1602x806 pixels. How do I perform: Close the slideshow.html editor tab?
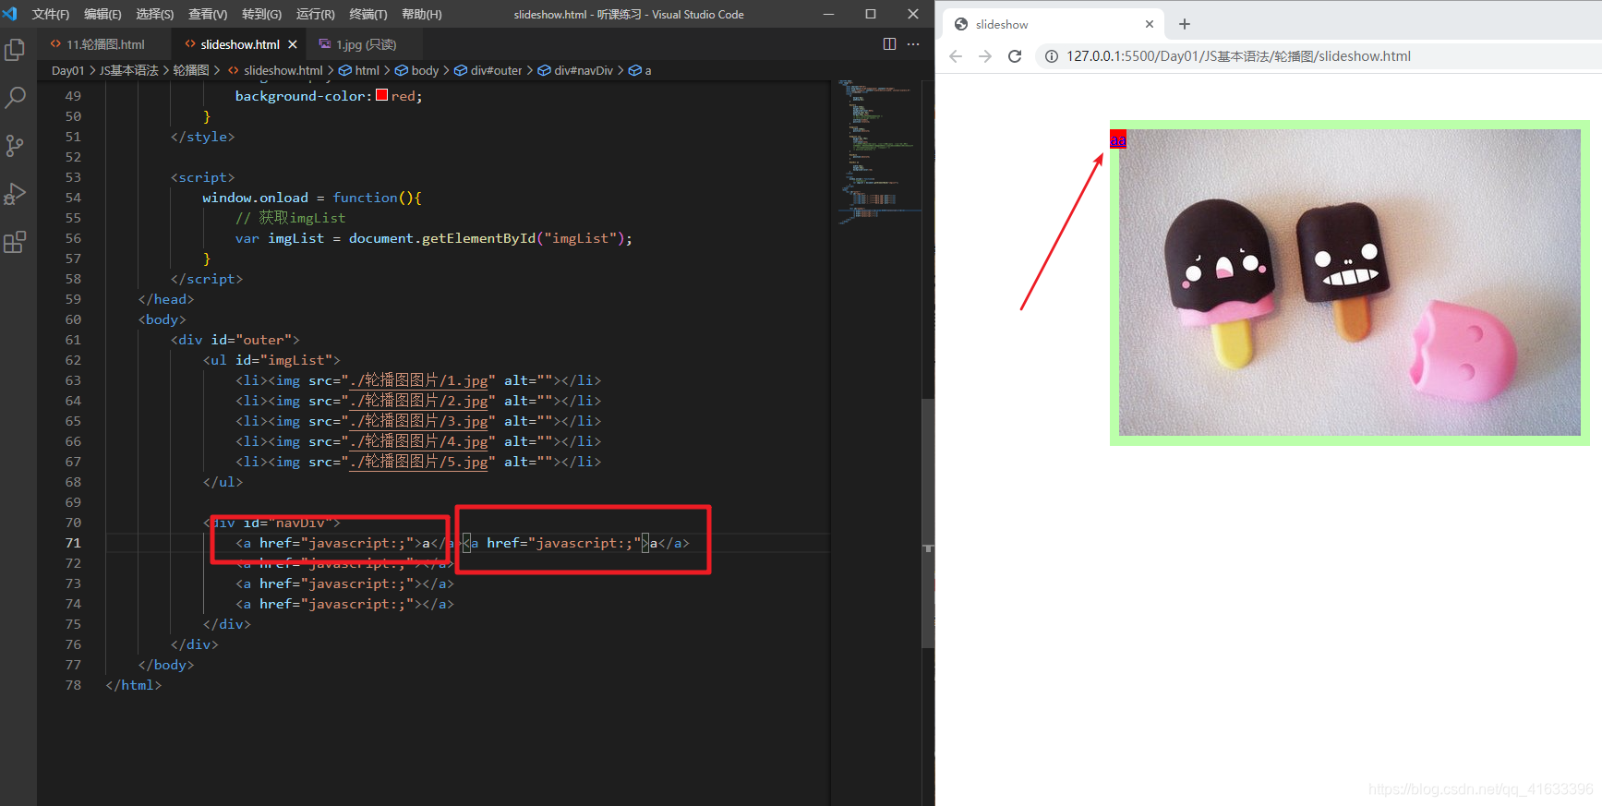click(x=293, y=44)
